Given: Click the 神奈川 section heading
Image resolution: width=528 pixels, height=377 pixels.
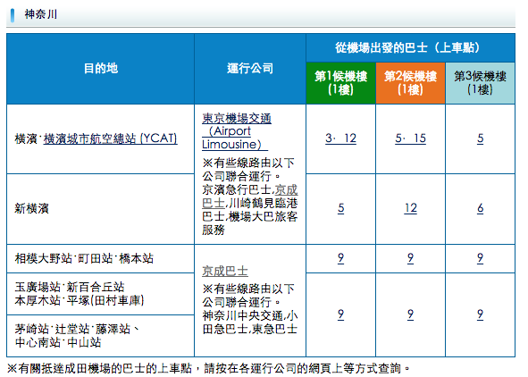Looking at the screenshot, I should coord(41,14).
